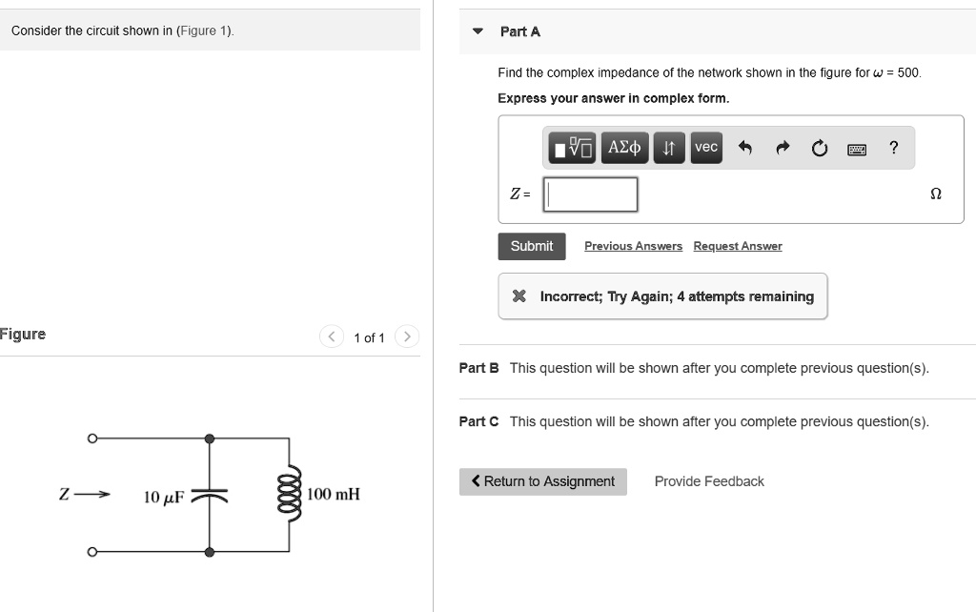Click the question mark help icon
Screen dimensions: 976x612
[892, 148]
